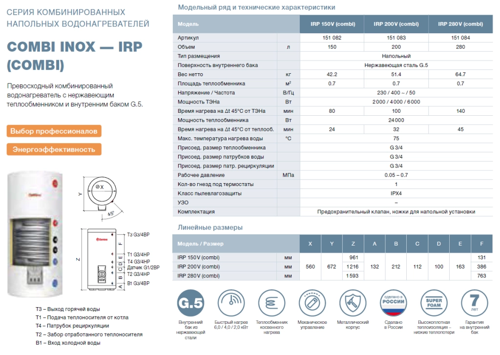The image size is (500, 355).
Task: Select the IRP 280V (combi) column header
Action: point(460,24)
